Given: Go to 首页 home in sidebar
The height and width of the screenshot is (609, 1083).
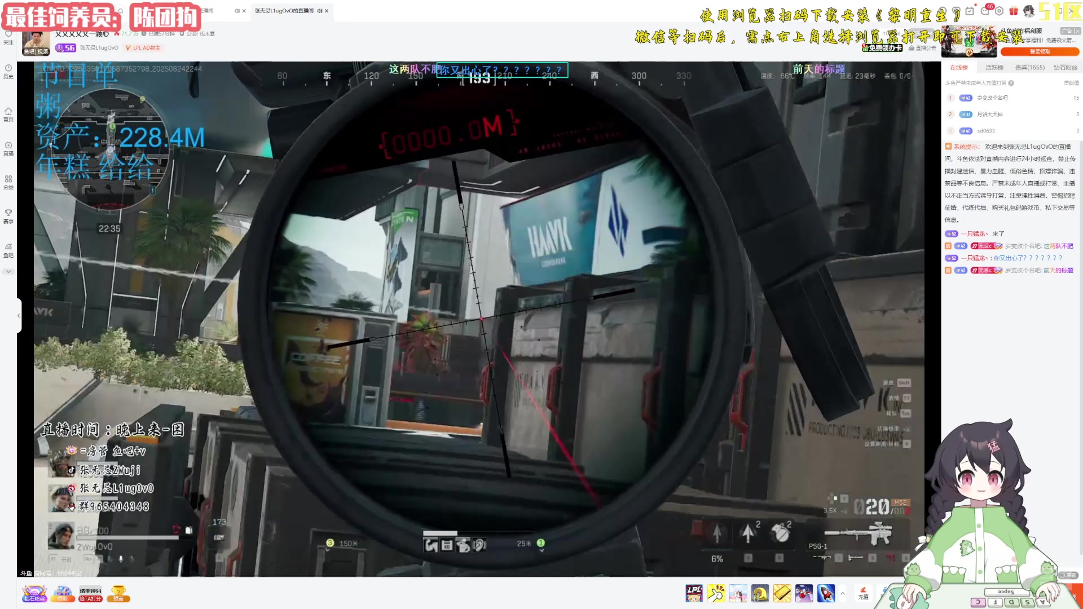Looking at the screenshot, I should tap(8, 114).
